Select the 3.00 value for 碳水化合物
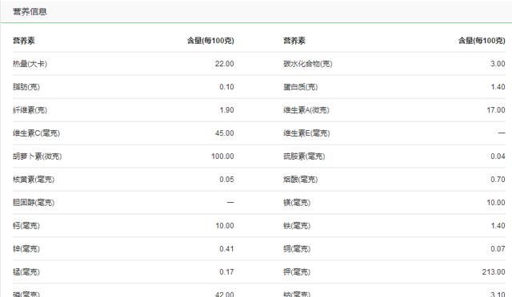This screenshot has height=297, width=512. click(x=498, y=64)
